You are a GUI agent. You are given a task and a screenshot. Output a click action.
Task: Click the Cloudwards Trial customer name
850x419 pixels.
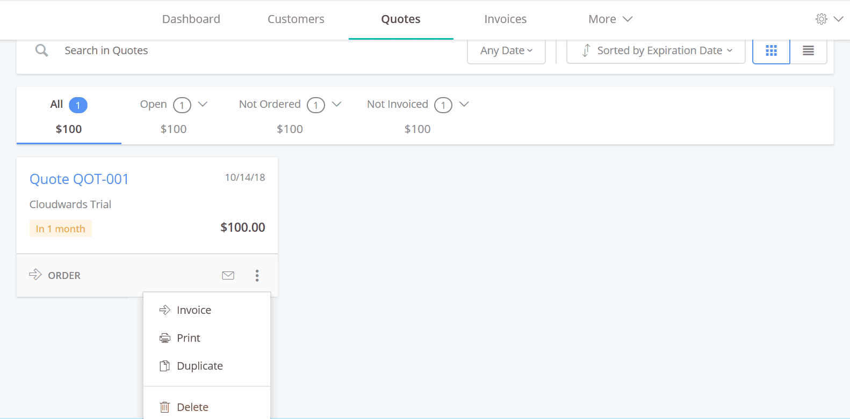click(x=70, y=204)
